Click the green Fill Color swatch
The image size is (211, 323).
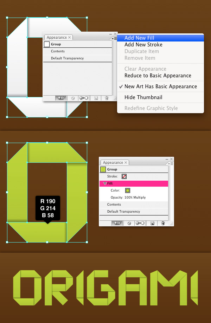click(128, 190)
